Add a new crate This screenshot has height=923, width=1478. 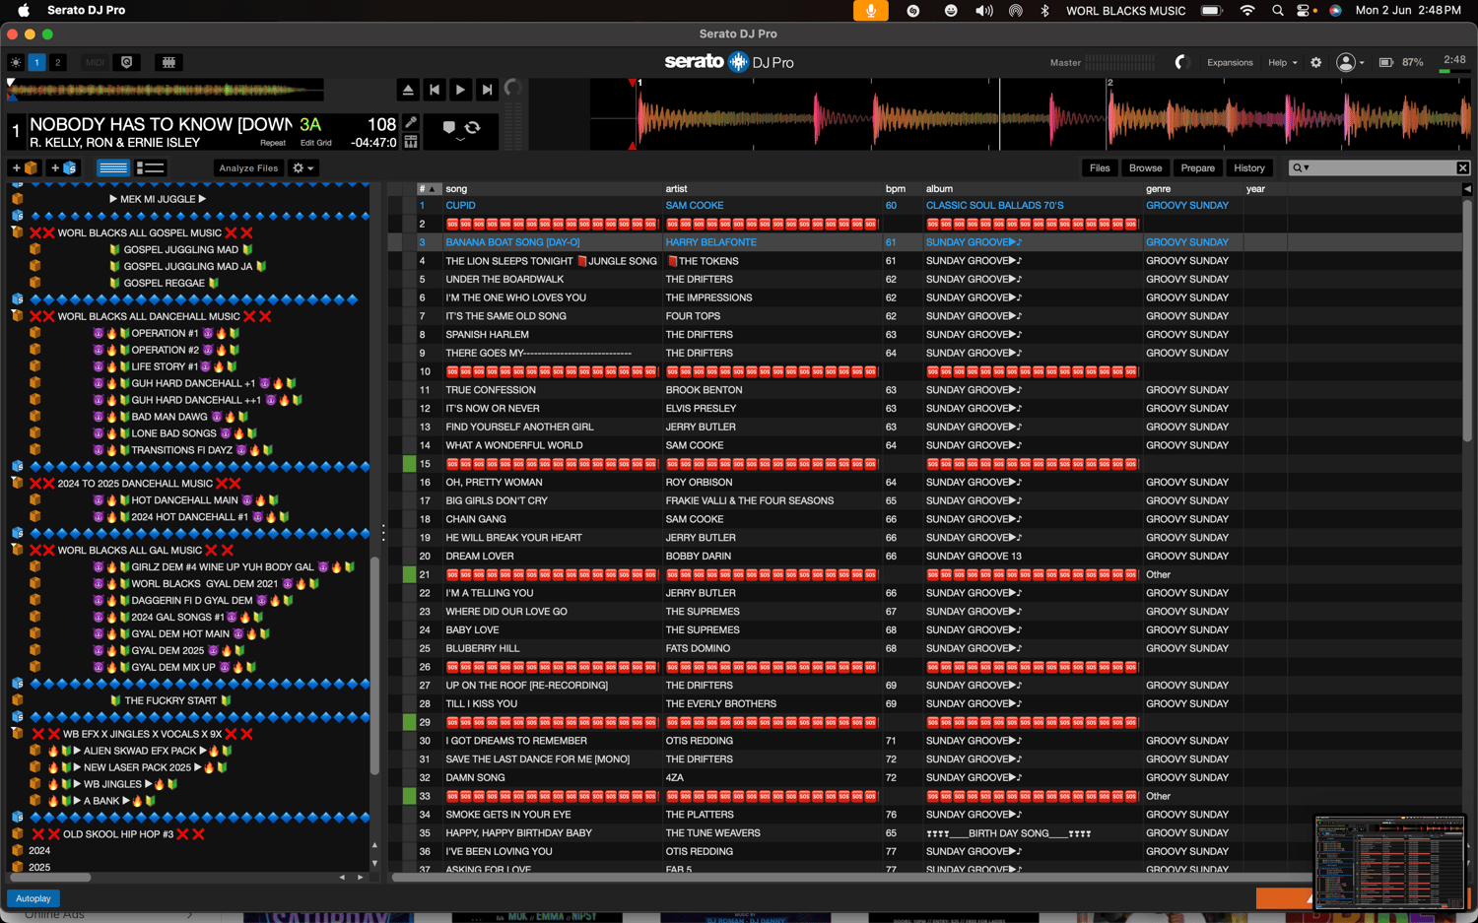click(x=24, y=168)
